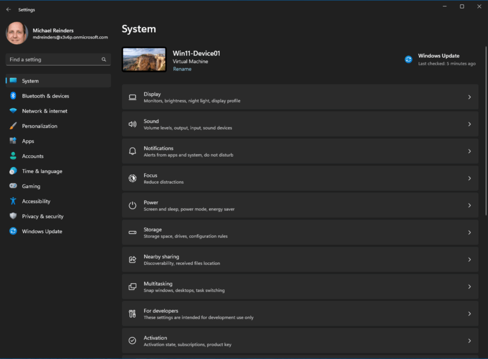The image size is (488, 359).
Task: Open Gaming category
Action: coord(58,186)
